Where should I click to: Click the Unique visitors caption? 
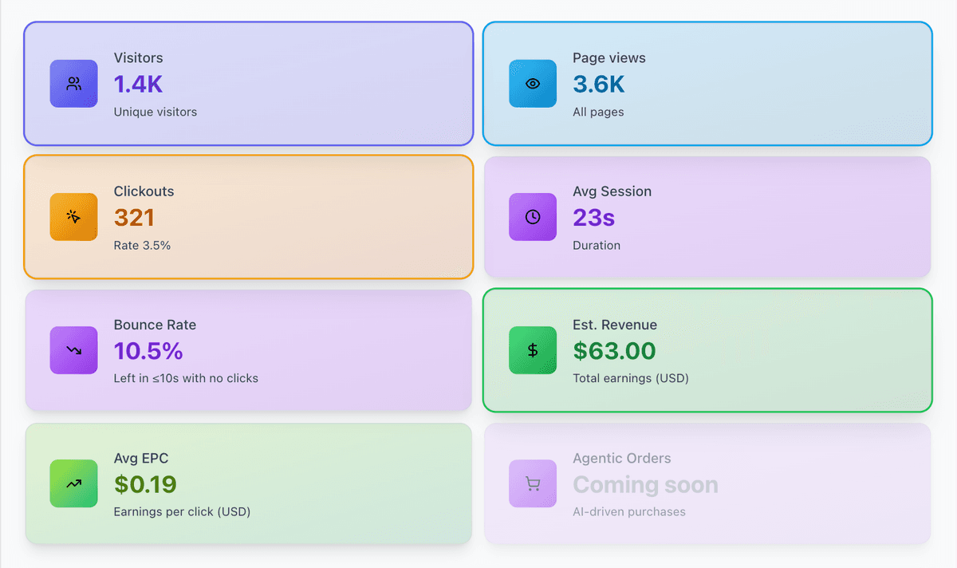point(156,112)
